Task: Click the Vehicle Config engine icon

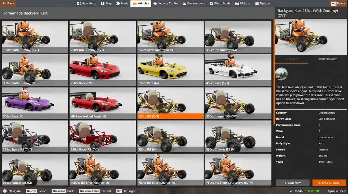Action: tap(155, 3)
